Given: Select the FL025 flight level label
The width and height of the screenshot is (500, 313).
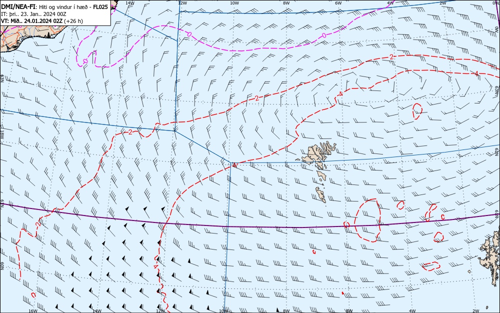Looking at the screenshot, I should coord(100,7).
